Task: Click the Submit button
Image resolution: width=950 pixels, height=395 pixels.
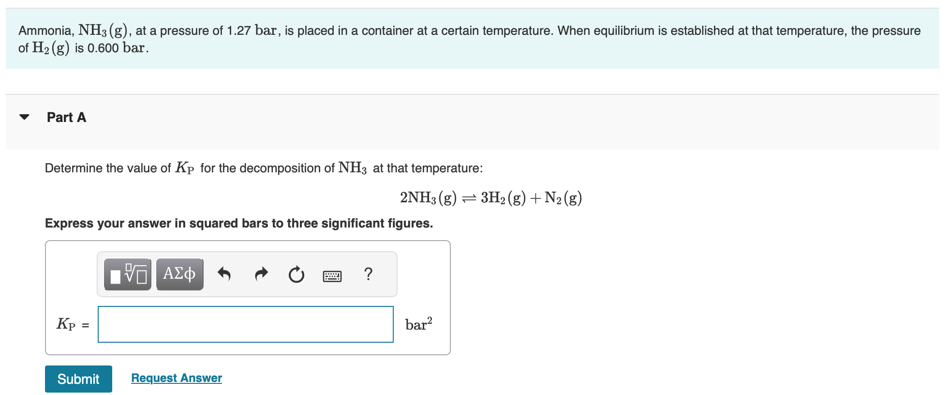Action: (78, 379)
